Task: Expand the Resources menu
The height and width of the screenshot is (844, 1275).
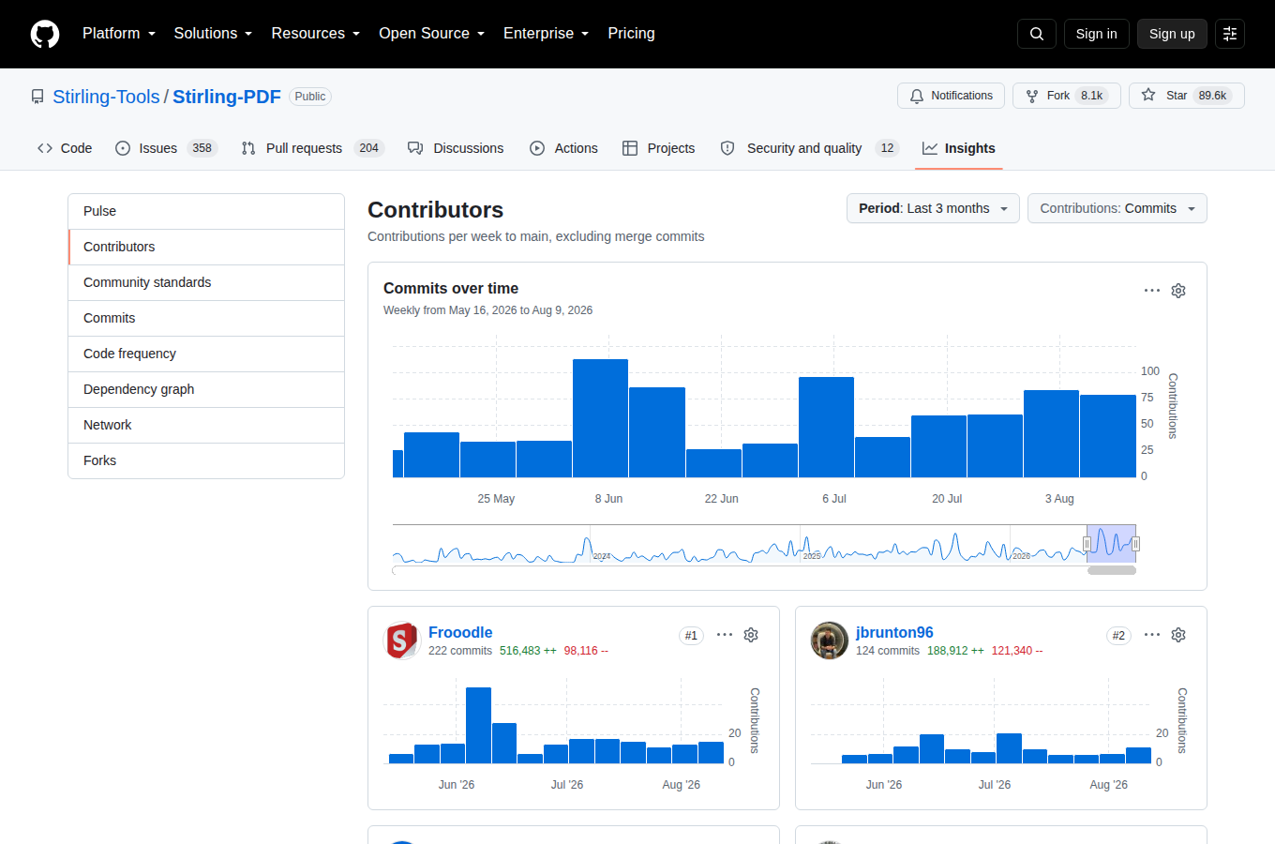Action: coord(316,34)
